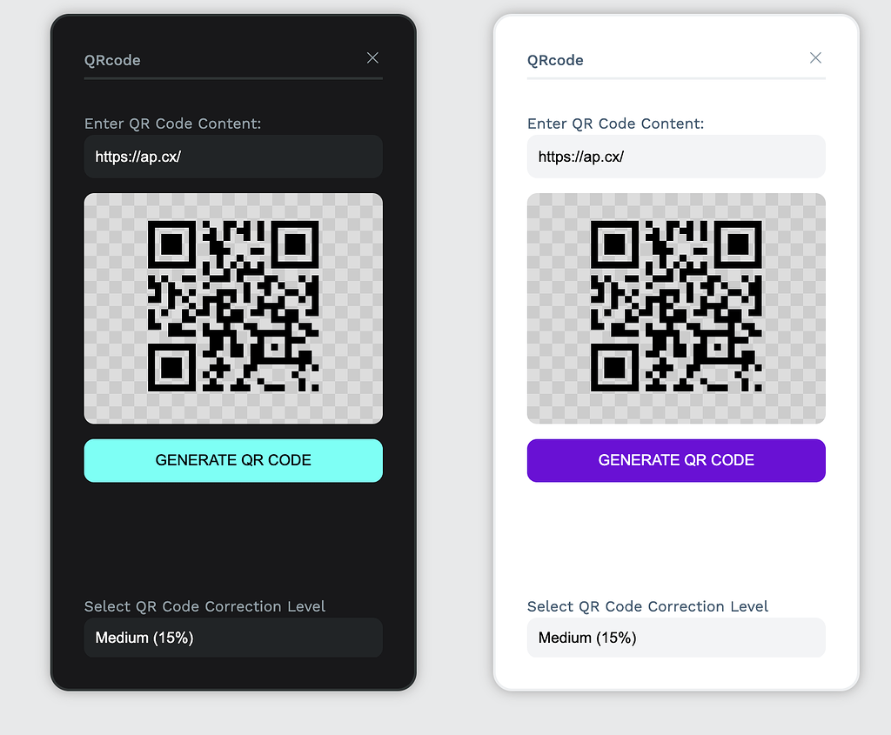Switch focus to the light theme QRcode panel
The height and width of the screenshot is (735, 891).
676,539
